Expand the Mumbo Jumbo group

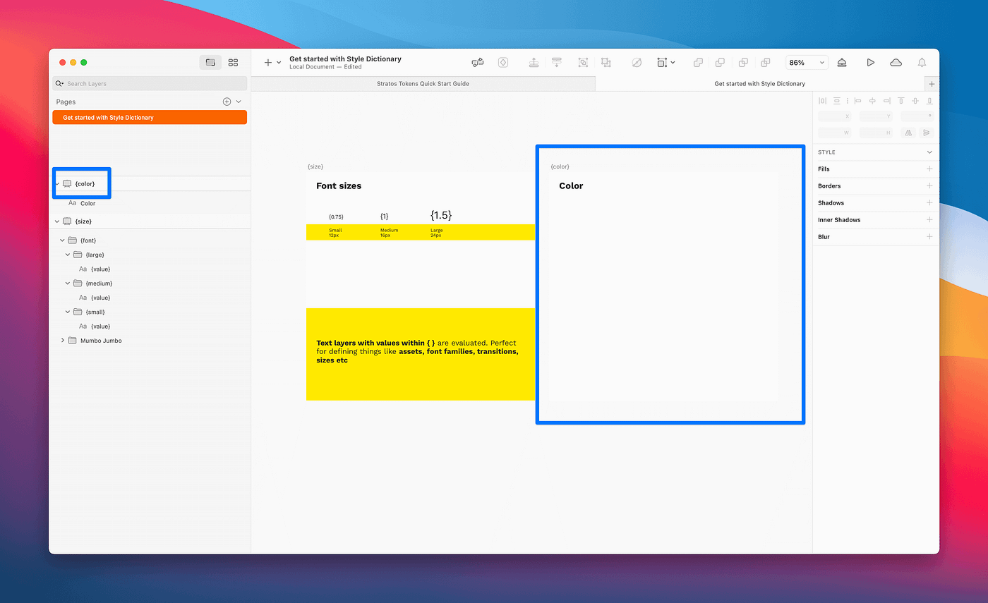63,340
